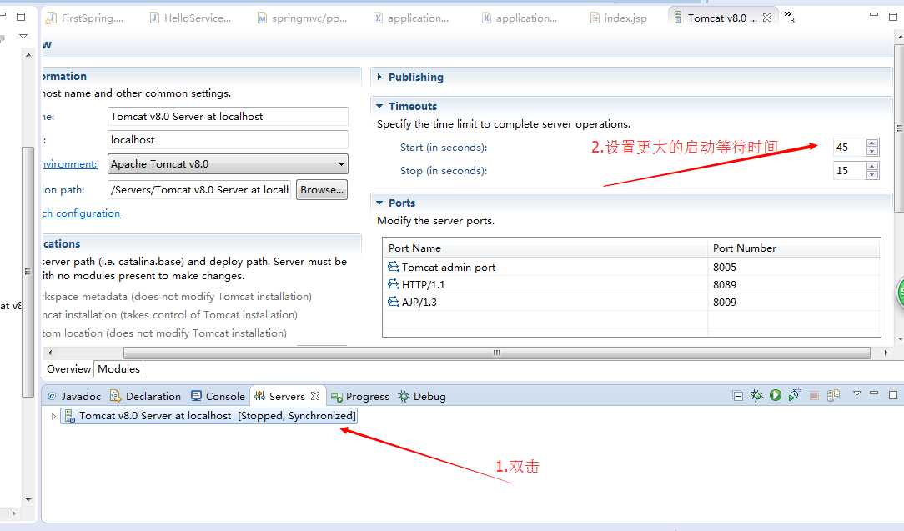The width and height of the screenshot is (904, 531).
Task: Click the editor vertical scroll down arrow
Action: [x=899, y=339]
